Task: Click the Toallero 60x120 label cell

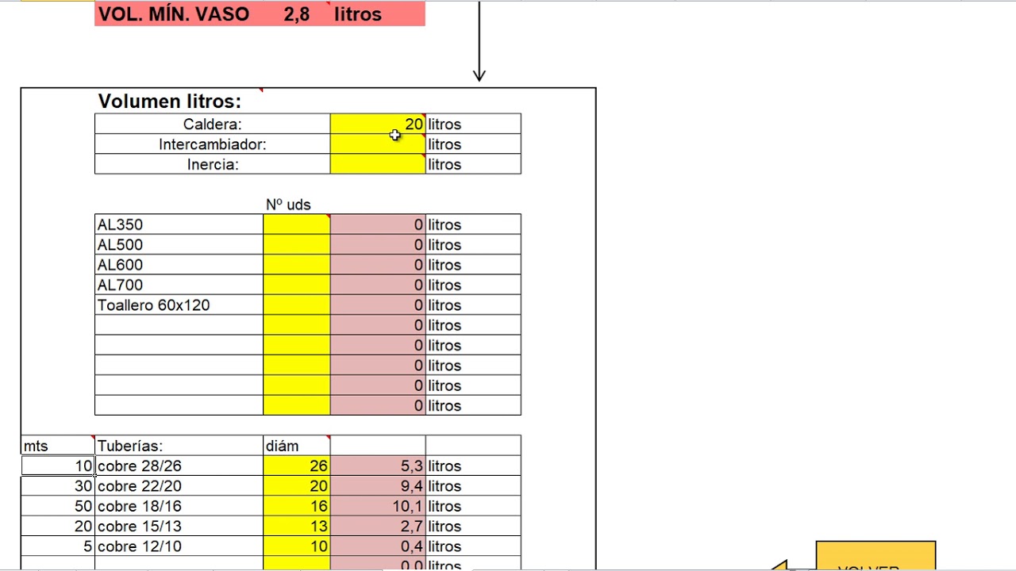Action: tap(179, 305)
